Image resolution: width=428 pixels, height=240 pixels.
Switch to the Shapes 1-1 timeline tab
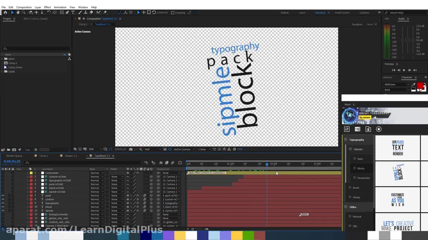point(71,156)
